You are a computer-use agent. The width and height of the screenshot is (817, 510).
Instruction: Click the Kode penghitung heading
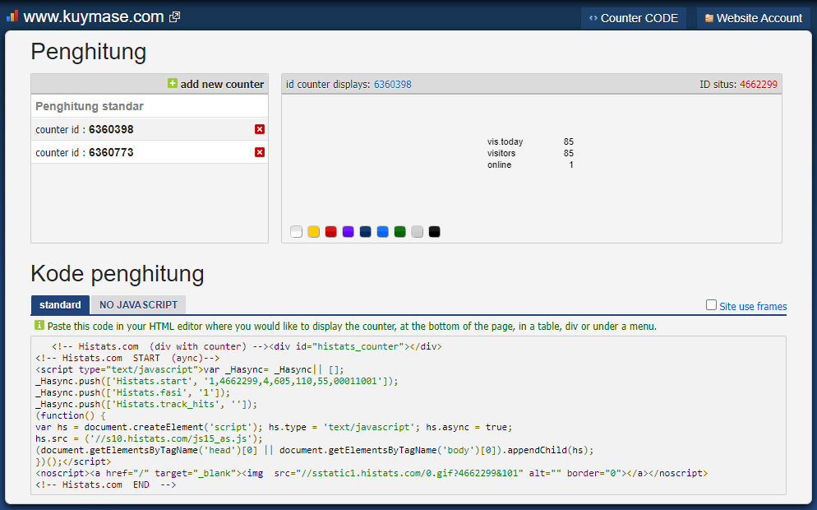coord(118,274)
